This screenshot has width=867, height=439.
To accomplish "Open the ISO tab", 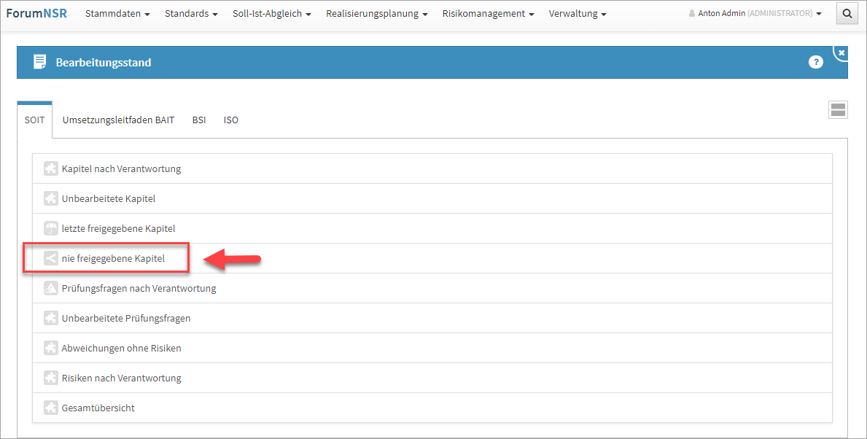I will click(x=231, y=120).
